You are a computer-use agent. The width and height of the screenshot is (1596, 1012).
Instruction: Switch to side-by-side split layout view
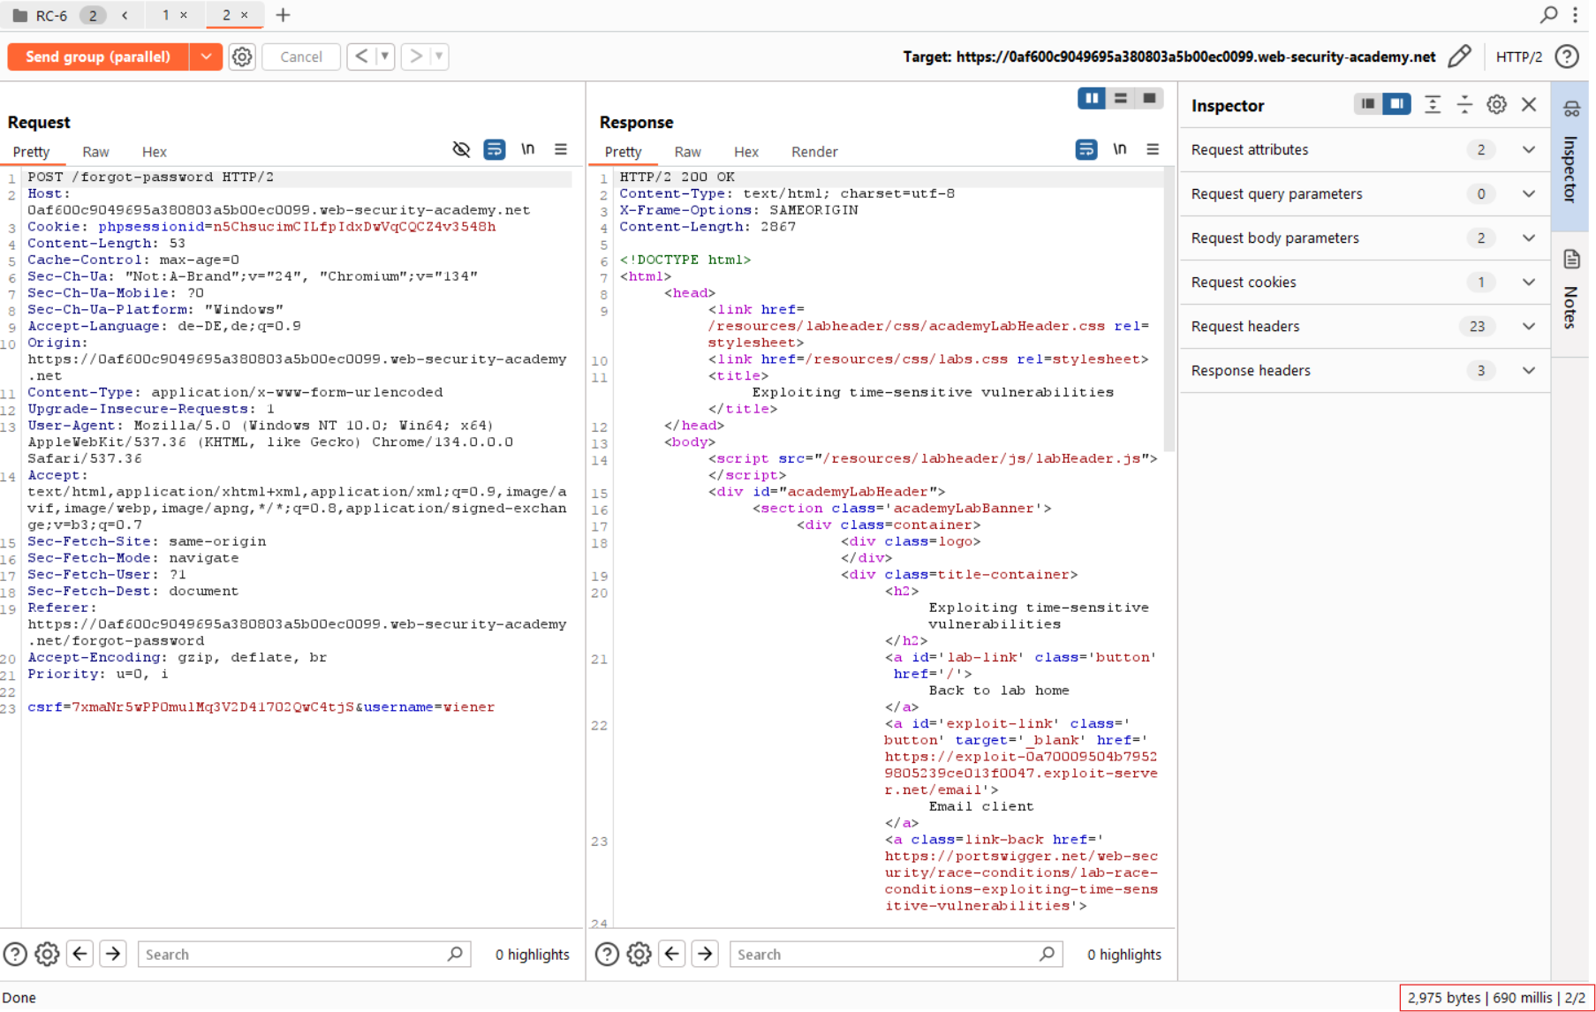point(1092,98)
